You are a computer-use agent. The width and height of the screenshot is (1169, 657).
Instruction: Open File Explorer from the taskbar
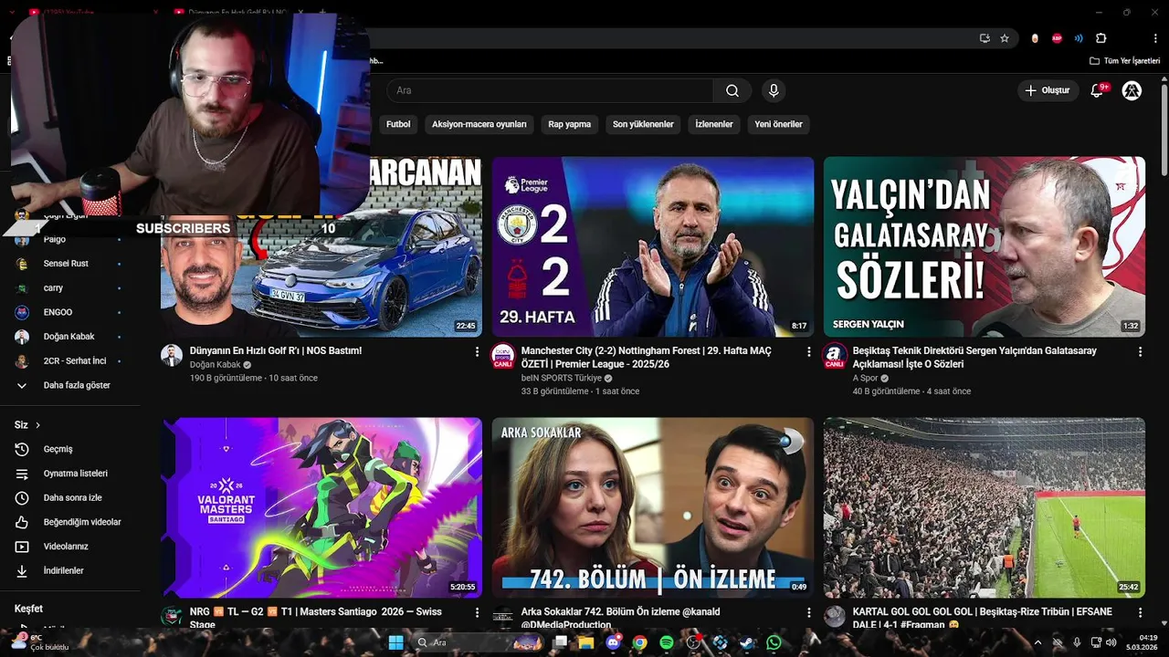586,642
